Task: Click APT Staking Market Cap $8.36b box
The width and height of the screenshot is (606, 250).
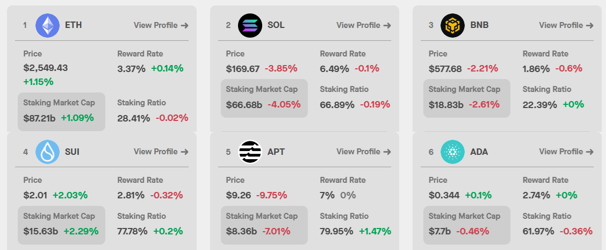Action: point(264,225)
